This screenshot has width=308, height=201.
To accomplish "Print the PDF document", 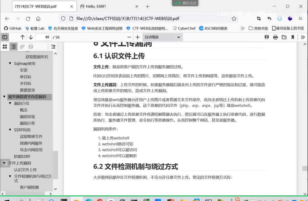I will [x=275, y=37].
